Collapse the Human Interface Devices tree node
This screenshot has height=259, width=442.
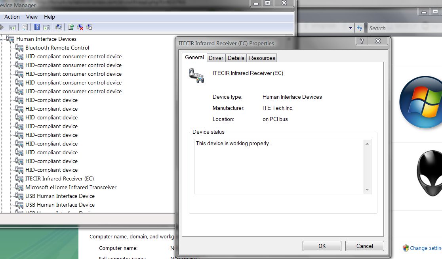click(x=2, y=39)
